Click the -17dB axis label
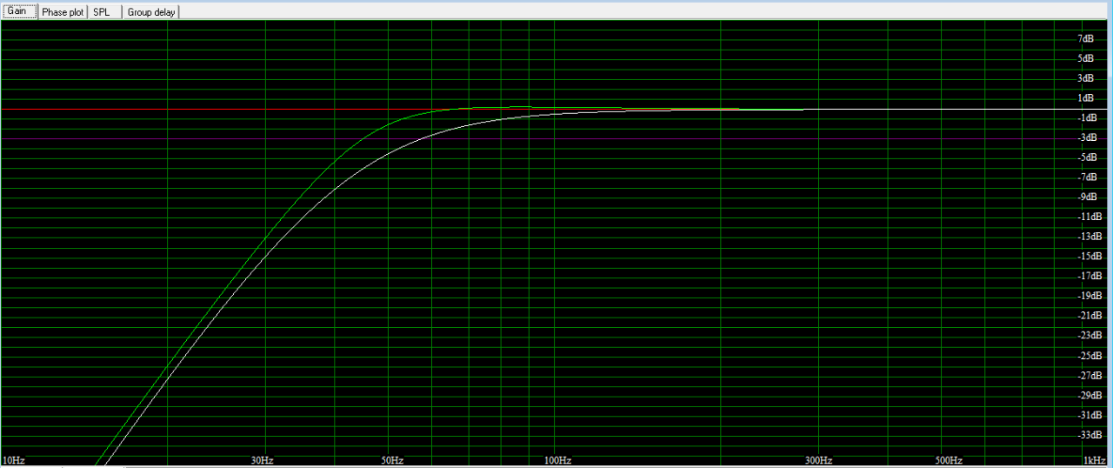Screen dimensions: 1113x468 [x=1089, y=277]
